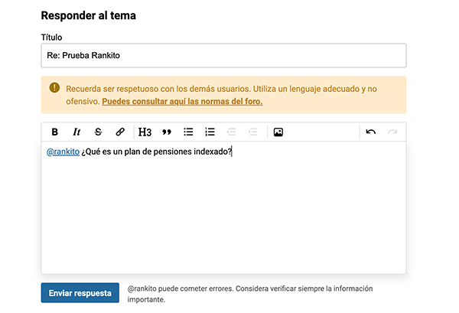The width and height of the screenshot is (459, 313).
Task: Apply H3 heading style
Action: pyautogui.click(x=145, y=132)
